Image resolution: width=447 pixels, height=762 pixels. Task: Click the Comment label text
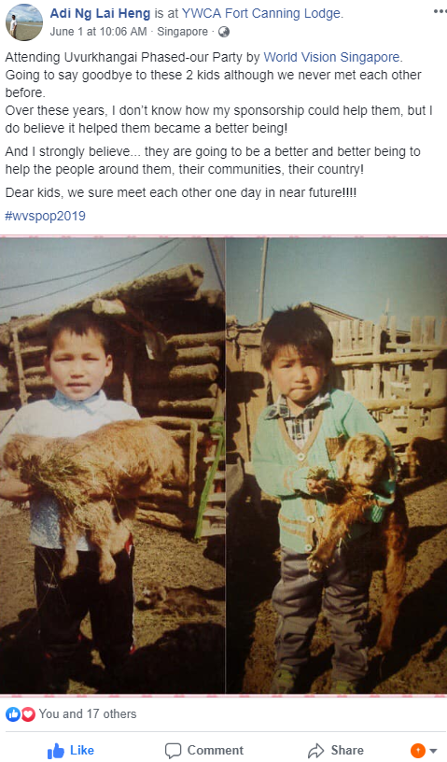coord(216,751)
